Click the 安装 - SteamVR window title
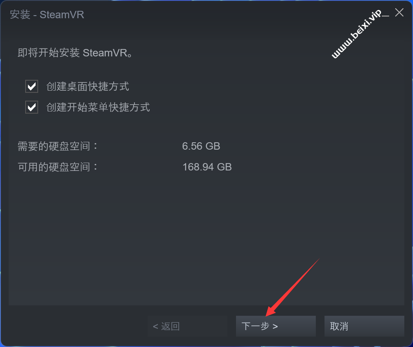 47,14
